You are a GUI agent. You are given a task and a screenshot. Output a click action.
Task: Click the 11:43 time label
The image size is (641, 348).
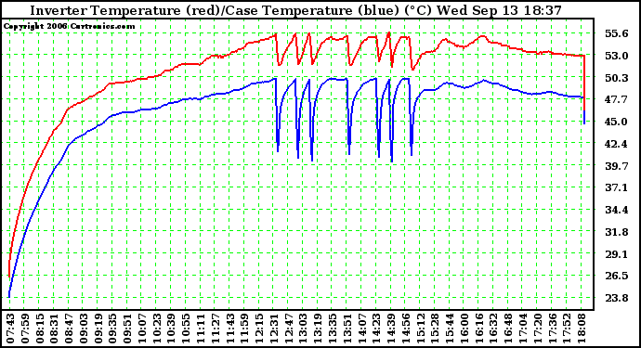click(x=229, y=329)
